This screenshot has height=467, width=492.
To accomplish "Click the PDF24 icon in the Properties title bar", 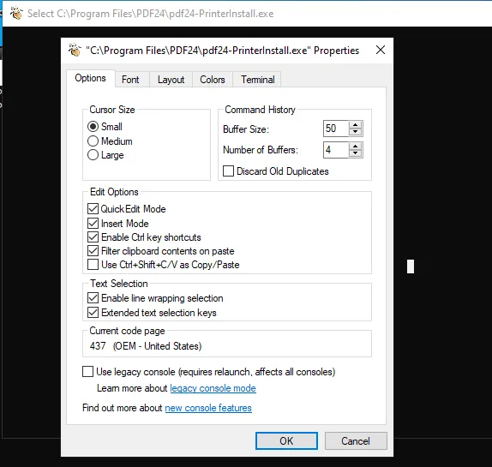I will click(75, 51).
